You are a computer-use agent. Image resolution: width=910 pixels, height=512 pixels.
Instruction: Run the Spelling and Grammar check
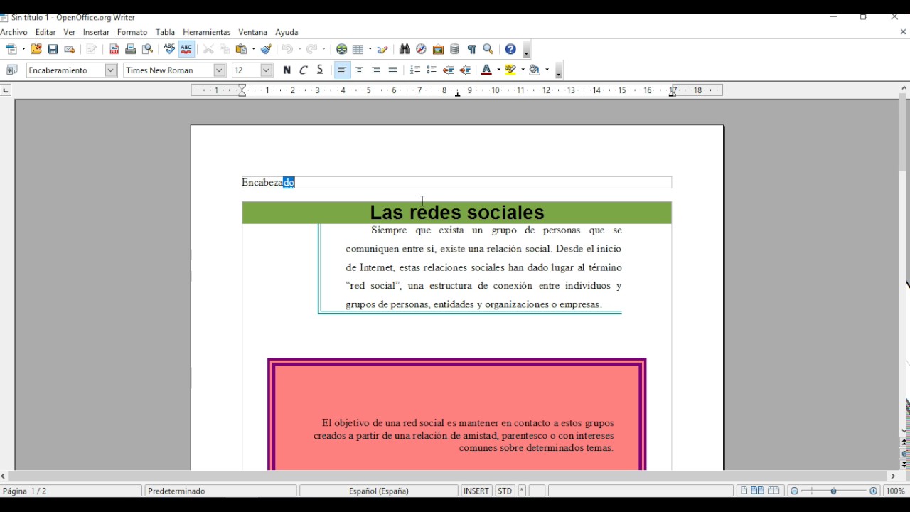(x=169, y=49)
